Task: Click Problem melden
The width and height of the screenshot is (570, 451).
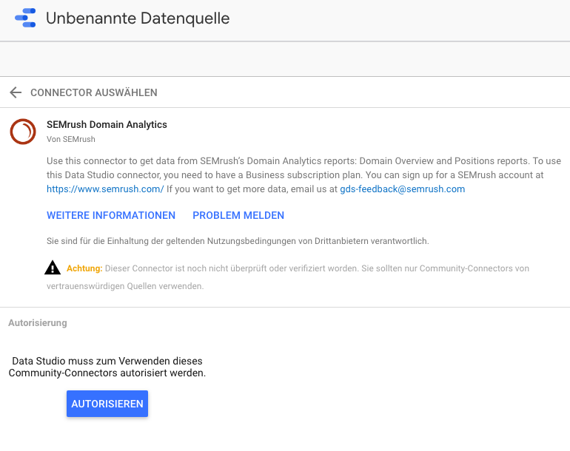Action: [238, 215]
